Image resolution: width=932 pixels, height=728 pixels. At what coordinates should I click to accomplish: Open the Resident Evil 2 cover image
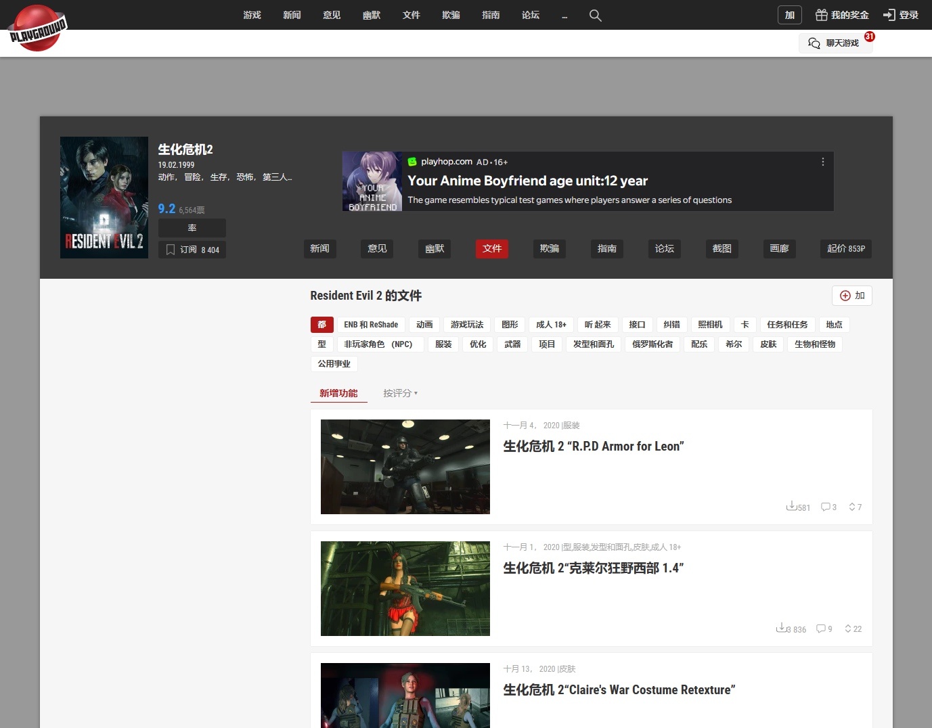(x=104, y=198)
